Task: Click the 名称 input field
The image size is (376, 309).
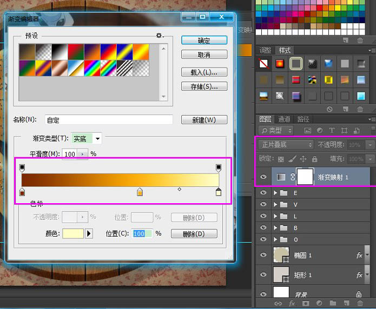Action: click(x=109, y=119)
